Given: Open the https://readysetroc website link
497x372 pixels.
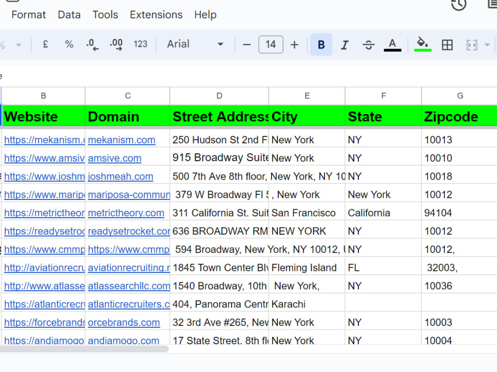Looking at the screenshot, I should 44,231.
